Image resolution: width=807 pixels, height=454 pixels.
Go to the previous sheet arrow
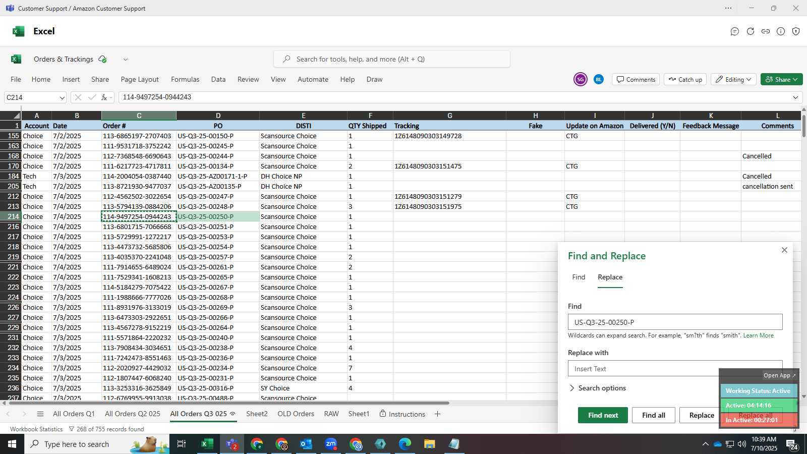pos(8,414)
